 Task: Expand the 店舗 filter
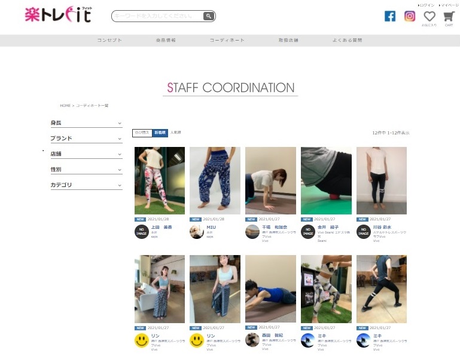pos(86,154)
